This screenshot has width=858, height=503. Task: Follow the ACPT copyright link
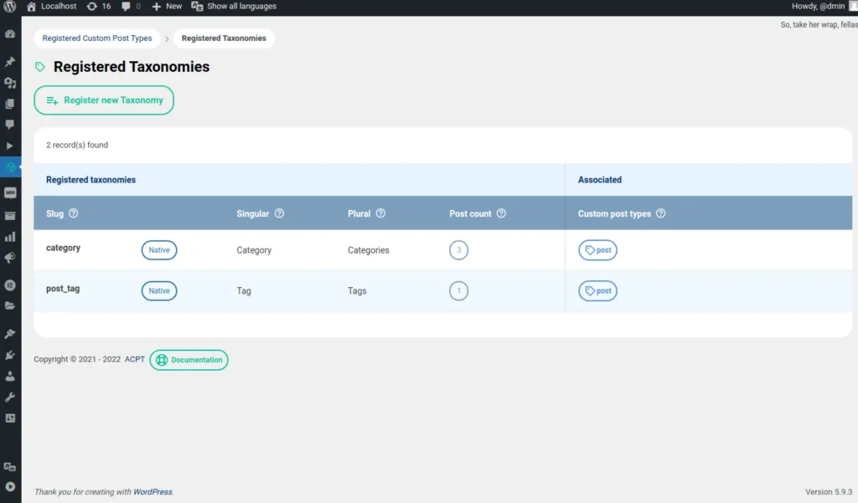tap(134, 359)
